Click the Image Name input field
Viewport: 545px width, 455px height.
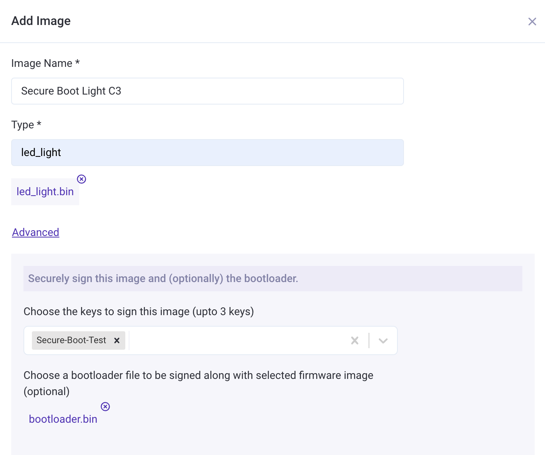208,91
